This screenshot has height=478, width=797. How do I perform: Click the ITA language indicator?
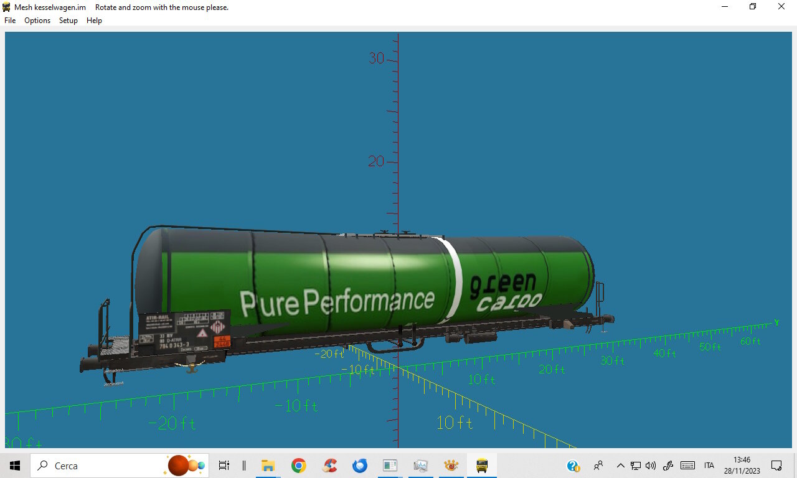709,466
